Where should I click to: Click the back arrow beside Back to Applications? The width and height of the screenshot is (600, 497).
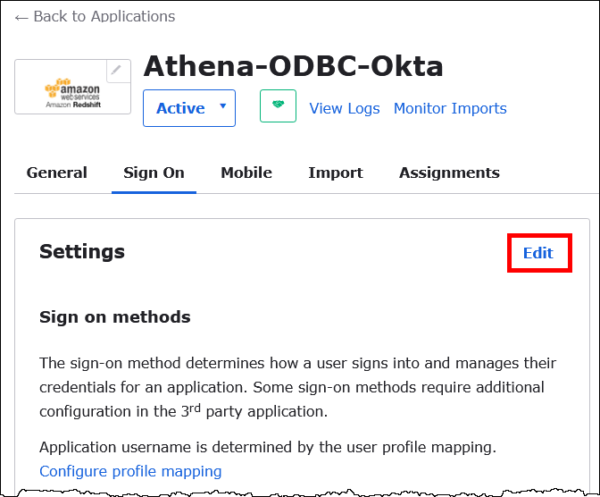coord(21,17)
